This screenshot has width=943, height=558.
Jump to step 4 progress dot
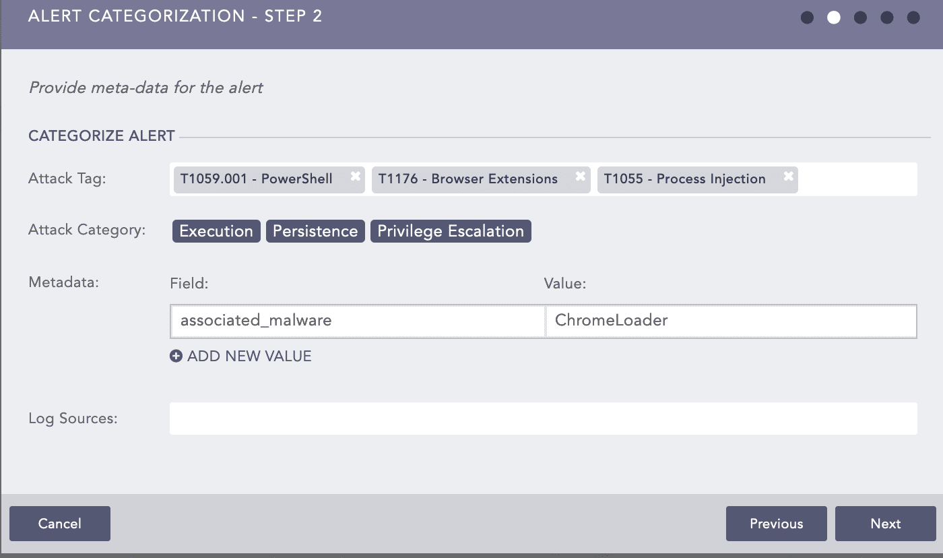click(887, 18)
